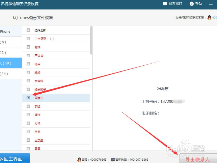Image resolution: width=217 pixels, height=163 pixels.
Task: Click contact name 王茂盛 in the list
Action: (39, 140)
